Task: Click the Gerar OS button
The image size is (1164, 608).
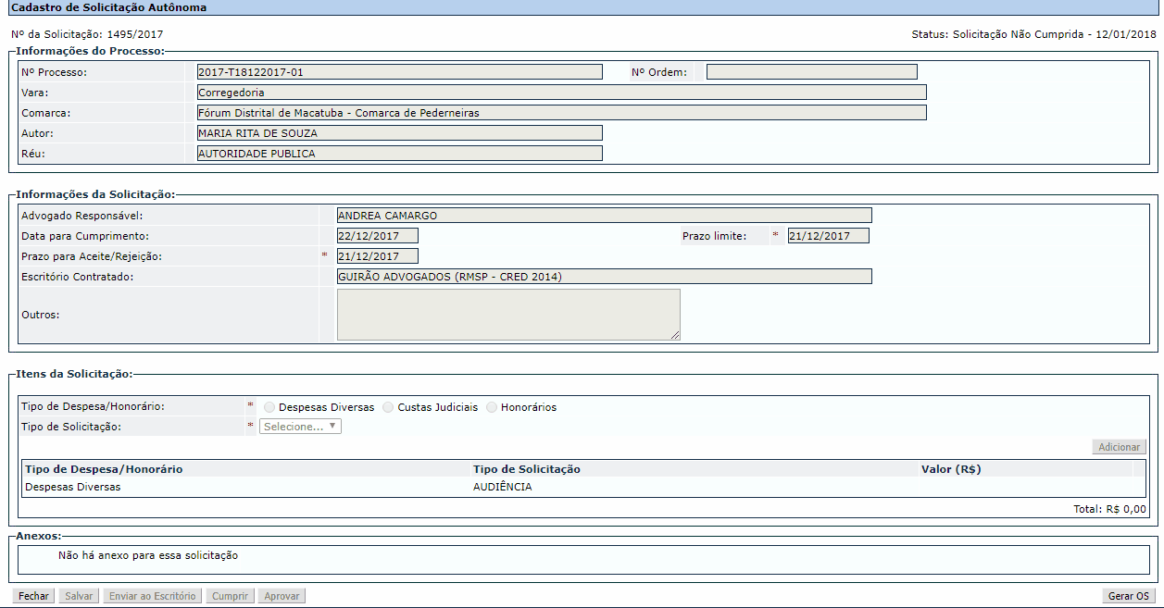Action: [x=1130, y=596]
